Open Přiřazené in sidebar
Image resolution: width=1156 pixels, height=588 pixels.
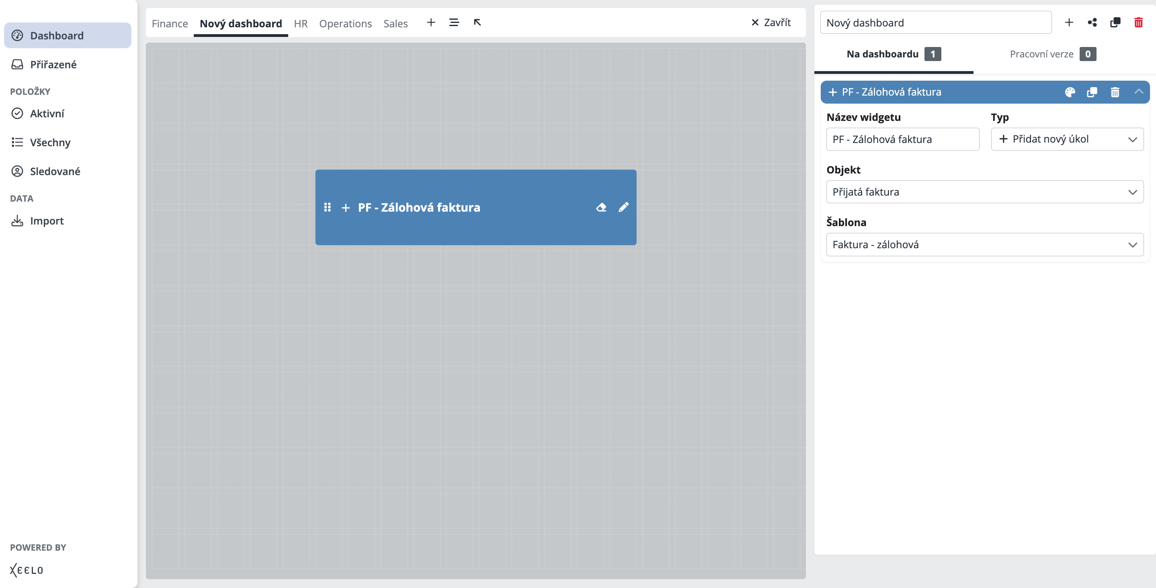tap(53, 65)
